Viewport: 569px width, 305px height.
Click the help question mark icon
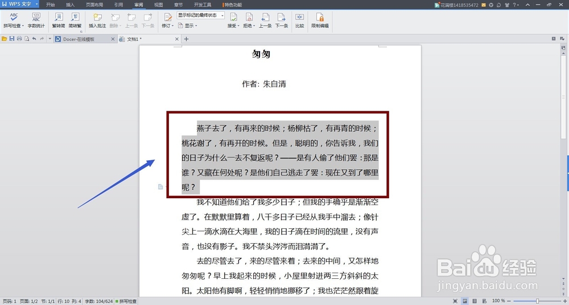point(514,5)
